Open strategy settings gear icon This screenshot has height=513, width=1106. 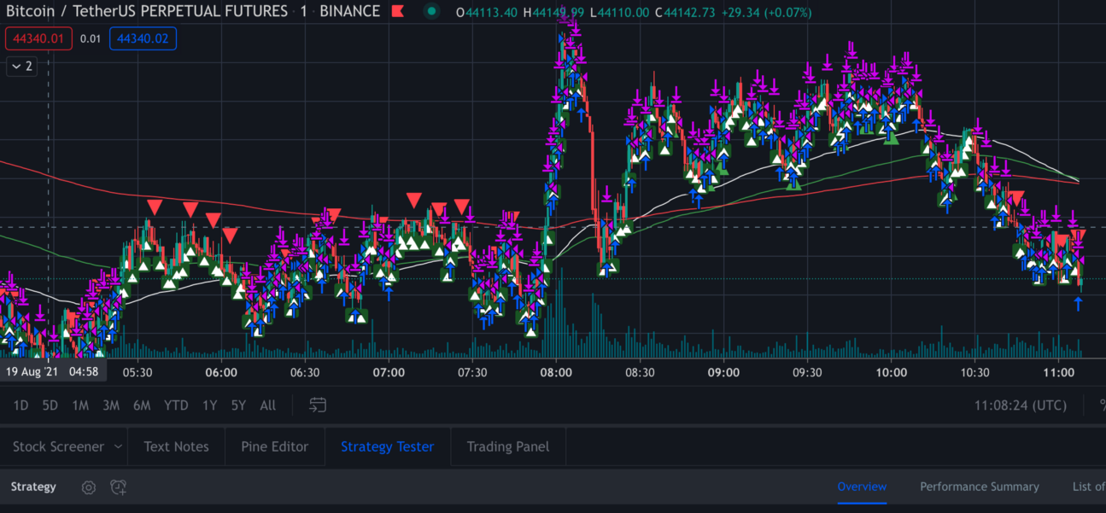point(89,487)
